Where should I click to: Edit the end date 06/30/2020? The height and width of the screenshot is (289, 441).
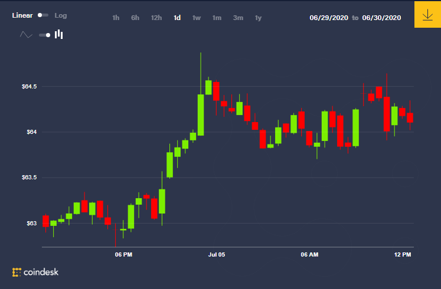pyautogui.click(x=381, y=18)
